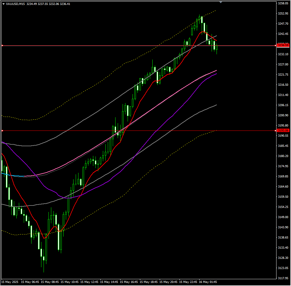Click the 3117.95 price scale label
Screen dimensions: 291x286
283,278
